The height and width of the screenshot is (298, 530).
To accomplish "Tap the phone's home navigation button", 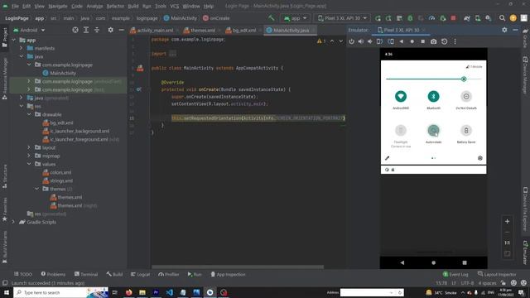I will pyautogui.click(x=433, y=262).
